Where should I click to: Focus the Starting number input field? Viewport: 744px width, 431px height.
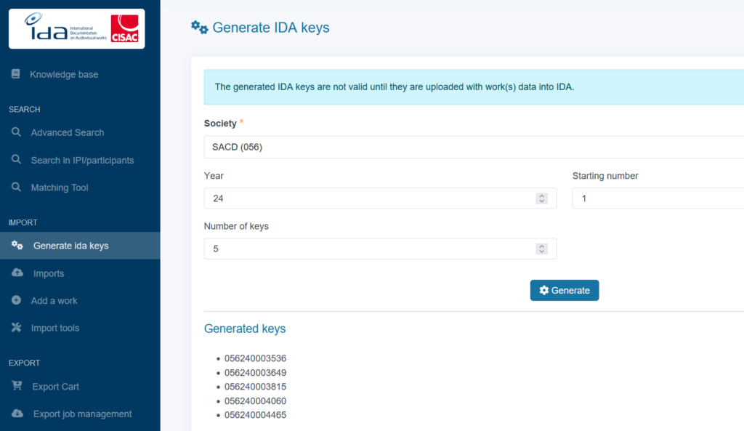(x=658, y=198)
